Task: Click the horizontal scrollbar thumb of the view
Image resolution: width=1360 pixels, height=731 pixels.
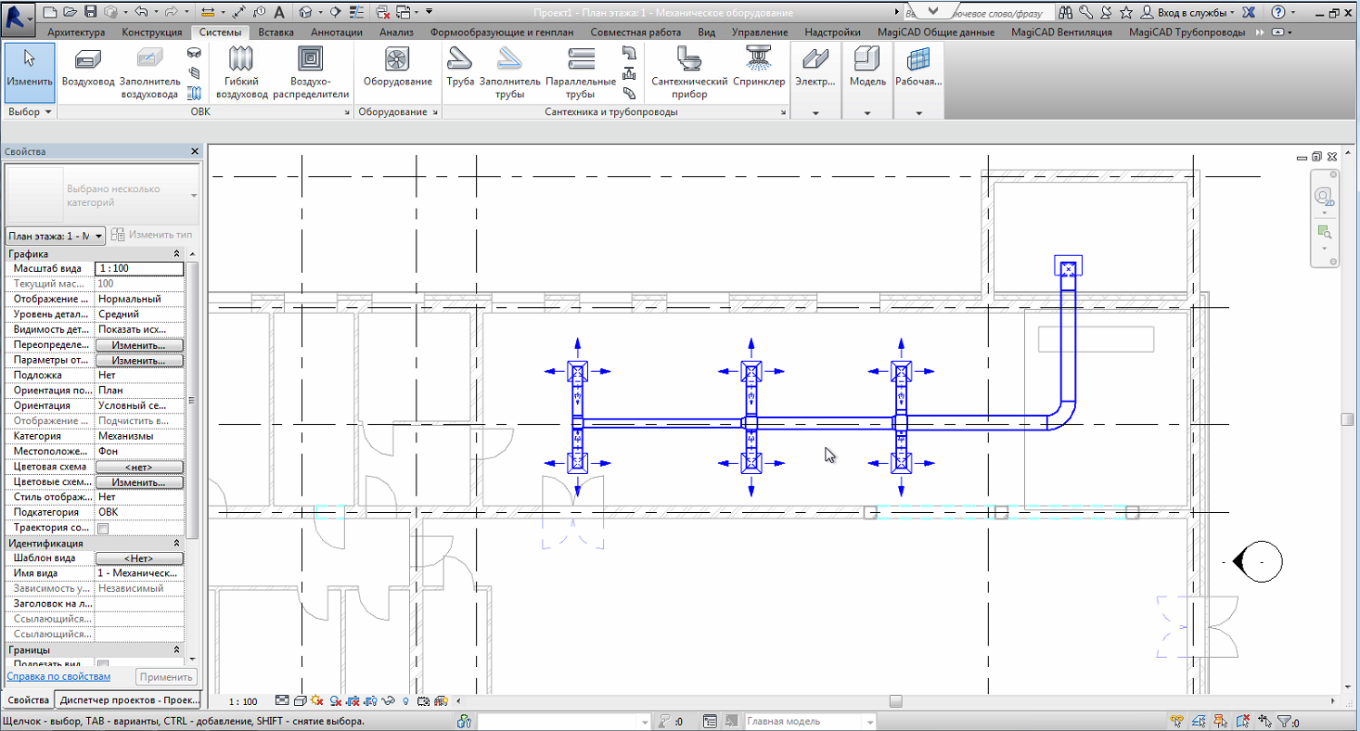Action: [895, 701]
